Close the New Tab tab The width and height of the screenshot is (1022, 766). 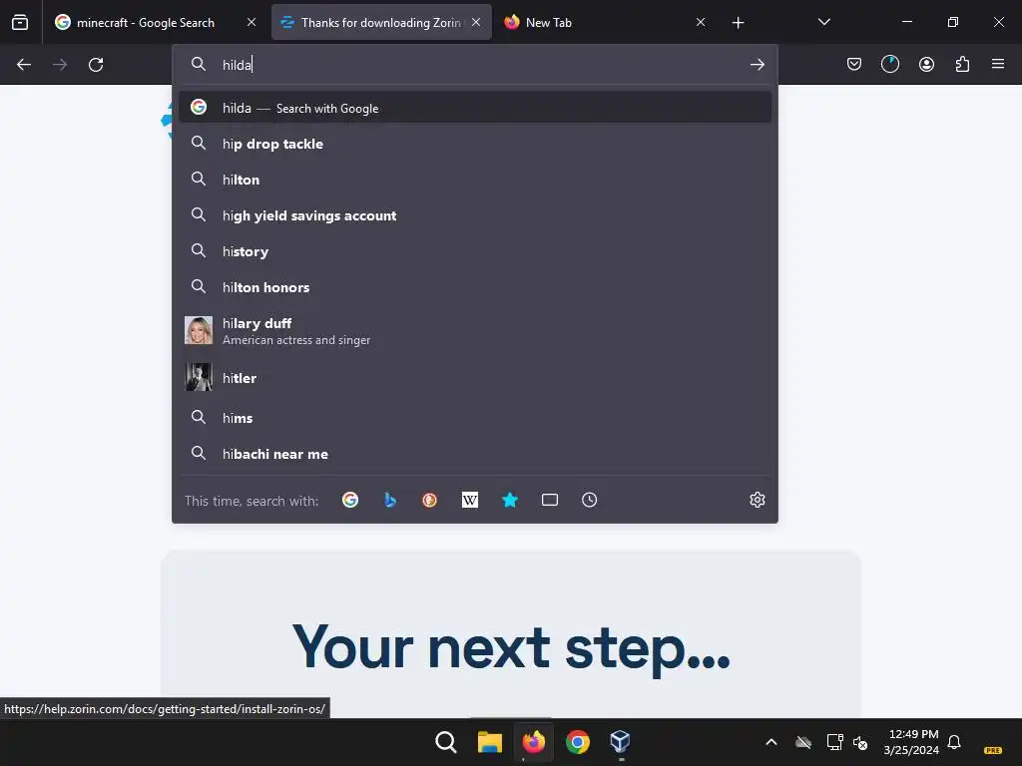click(x=701, y=22)
